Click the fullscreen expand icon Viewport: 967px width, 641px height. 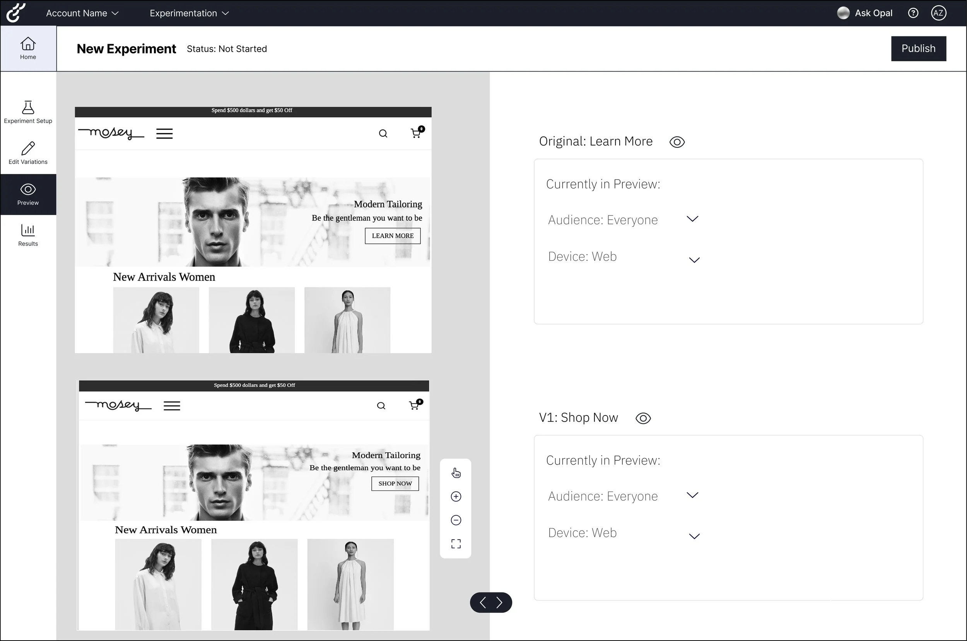pyautogui.click(x=456, y=543)
